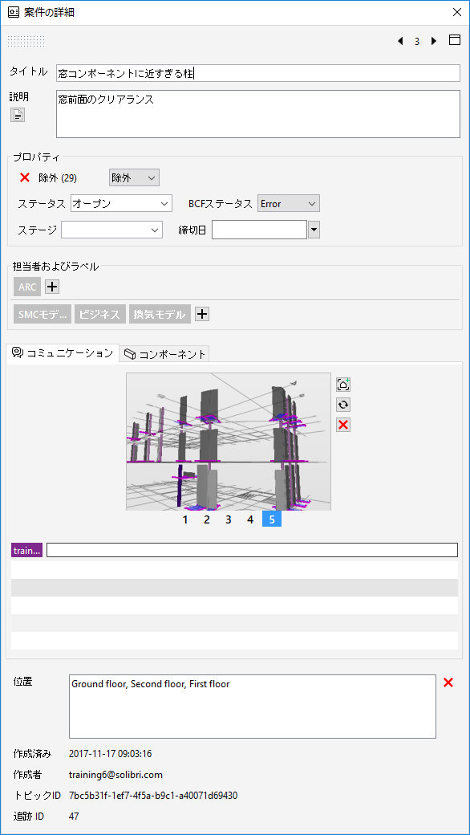Focus the タイトル text field

coord(258,73)
